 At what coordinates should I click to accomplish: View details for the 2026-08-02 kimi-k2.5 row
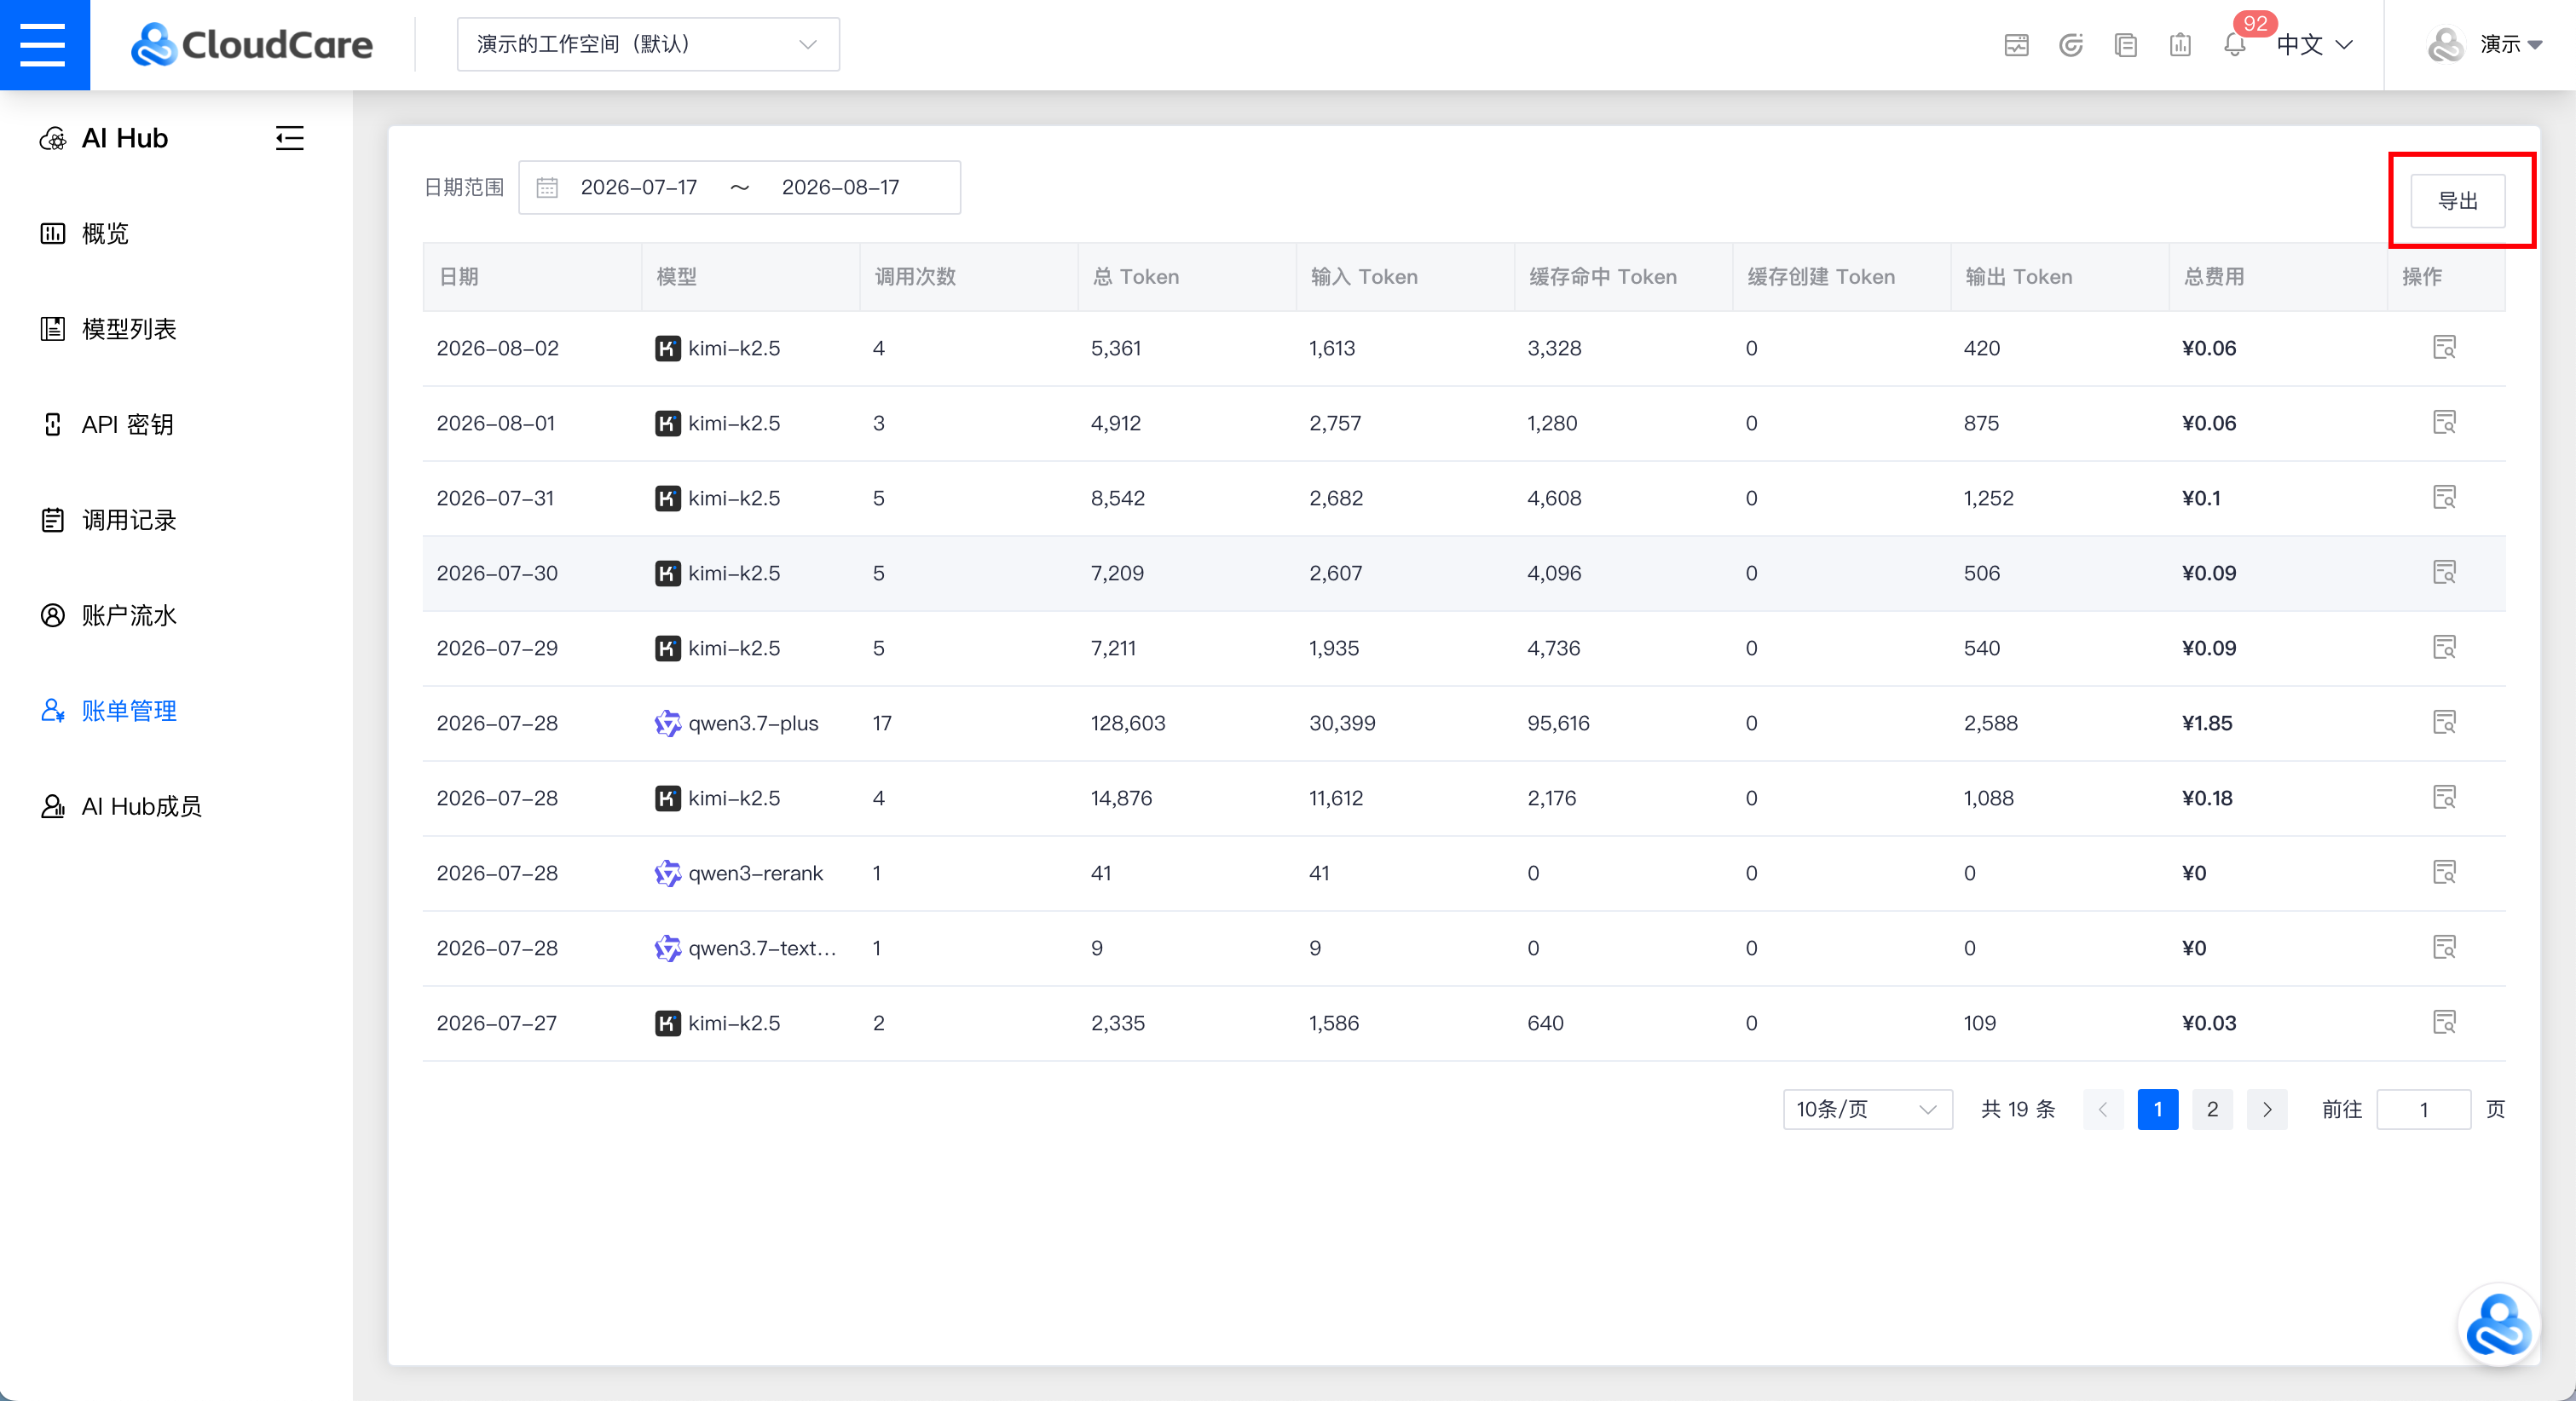point(2444,348)
